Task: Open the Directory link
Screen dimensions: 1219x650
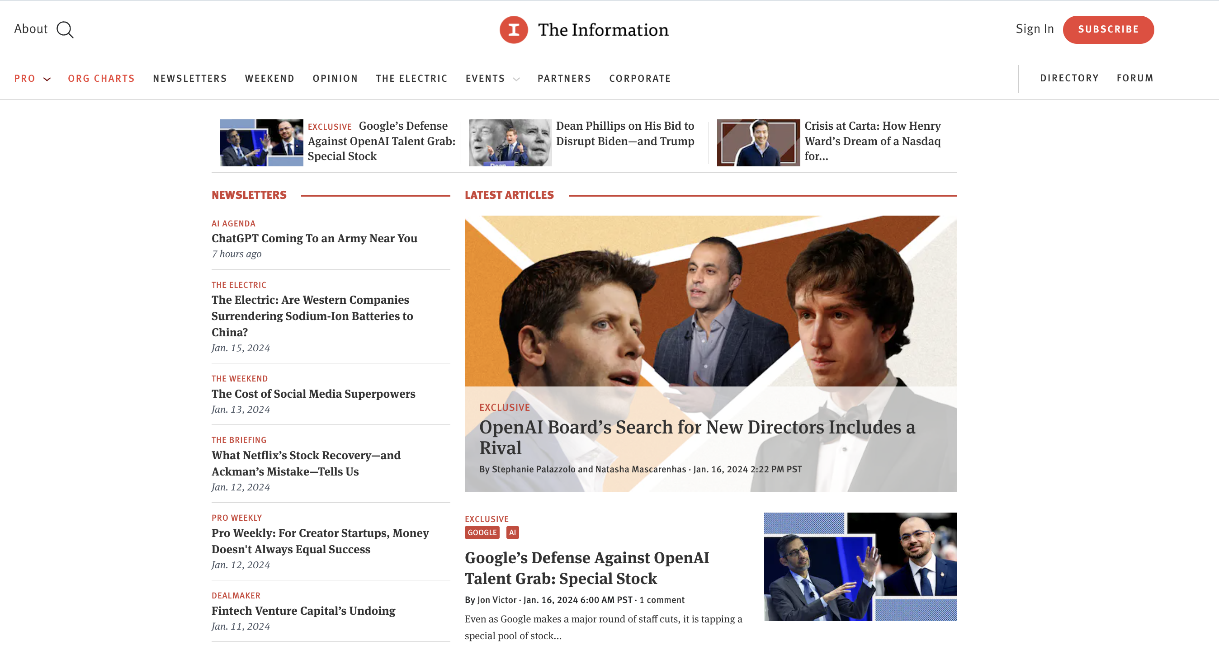Action: click(x=1069, y=78)
